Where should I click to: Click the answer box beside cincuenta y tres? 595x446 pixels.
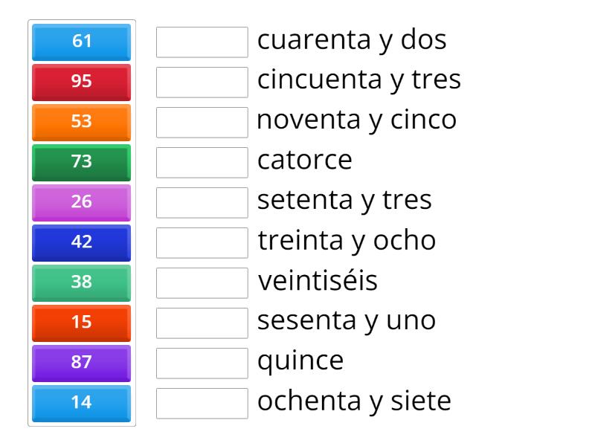pos(202,82)
